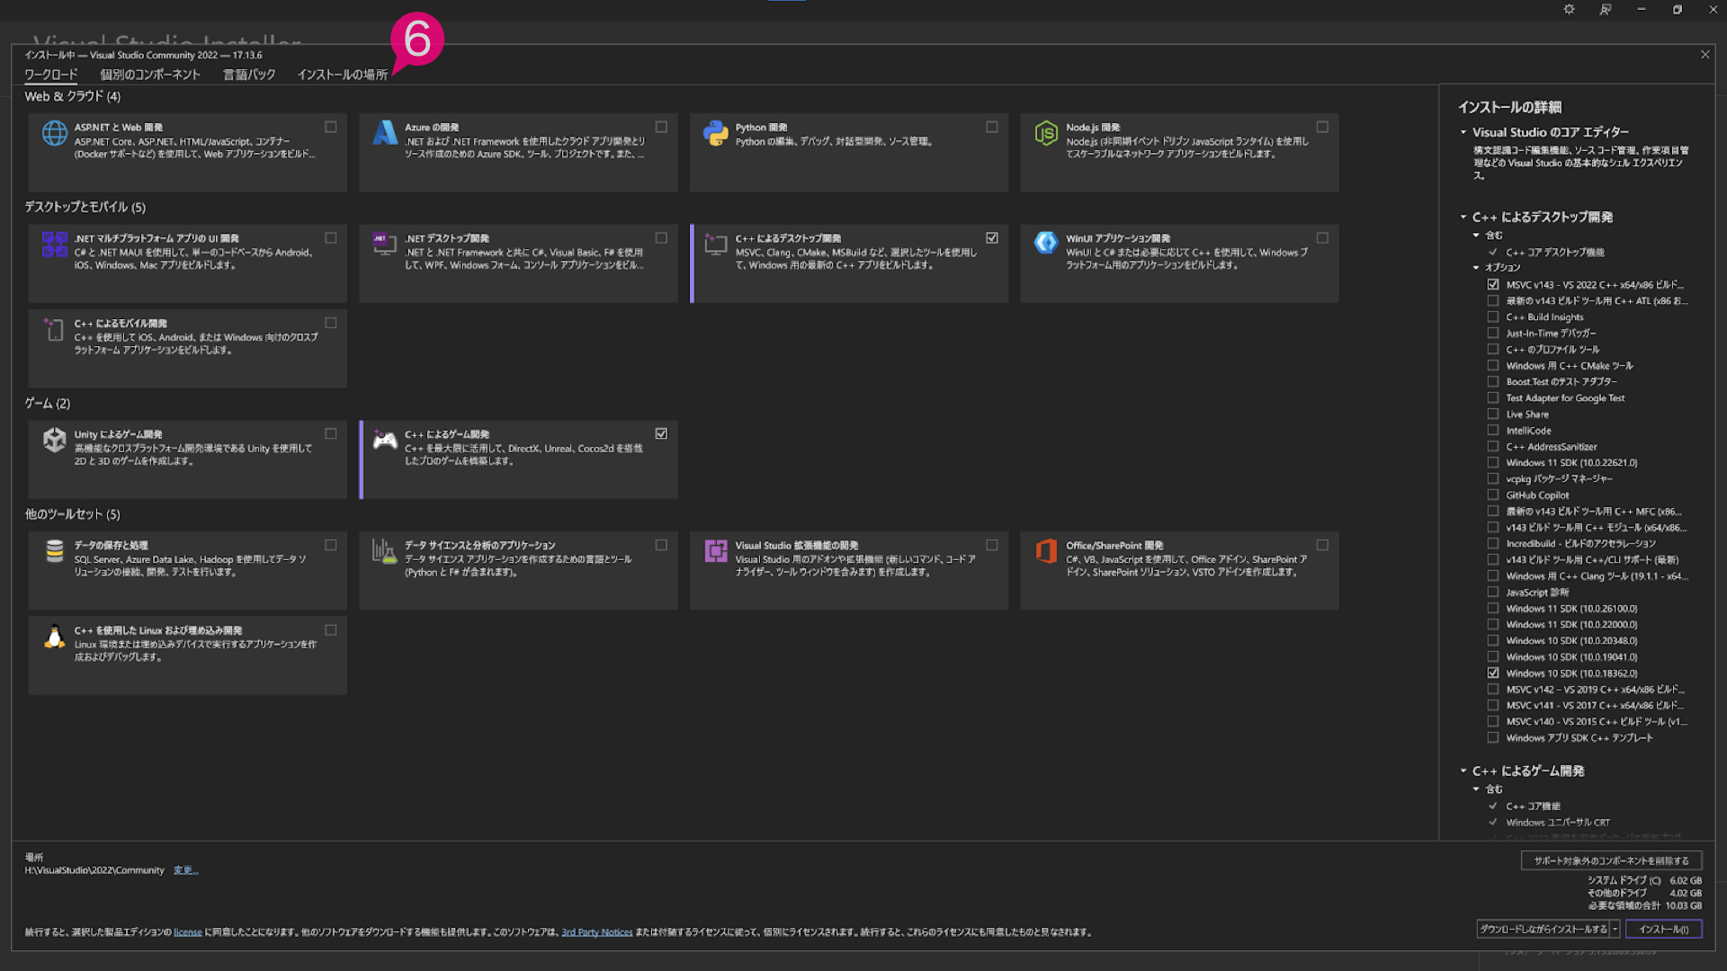Collapse the オプション tree node
The image size is (1727, 971).
(1476, 268)
